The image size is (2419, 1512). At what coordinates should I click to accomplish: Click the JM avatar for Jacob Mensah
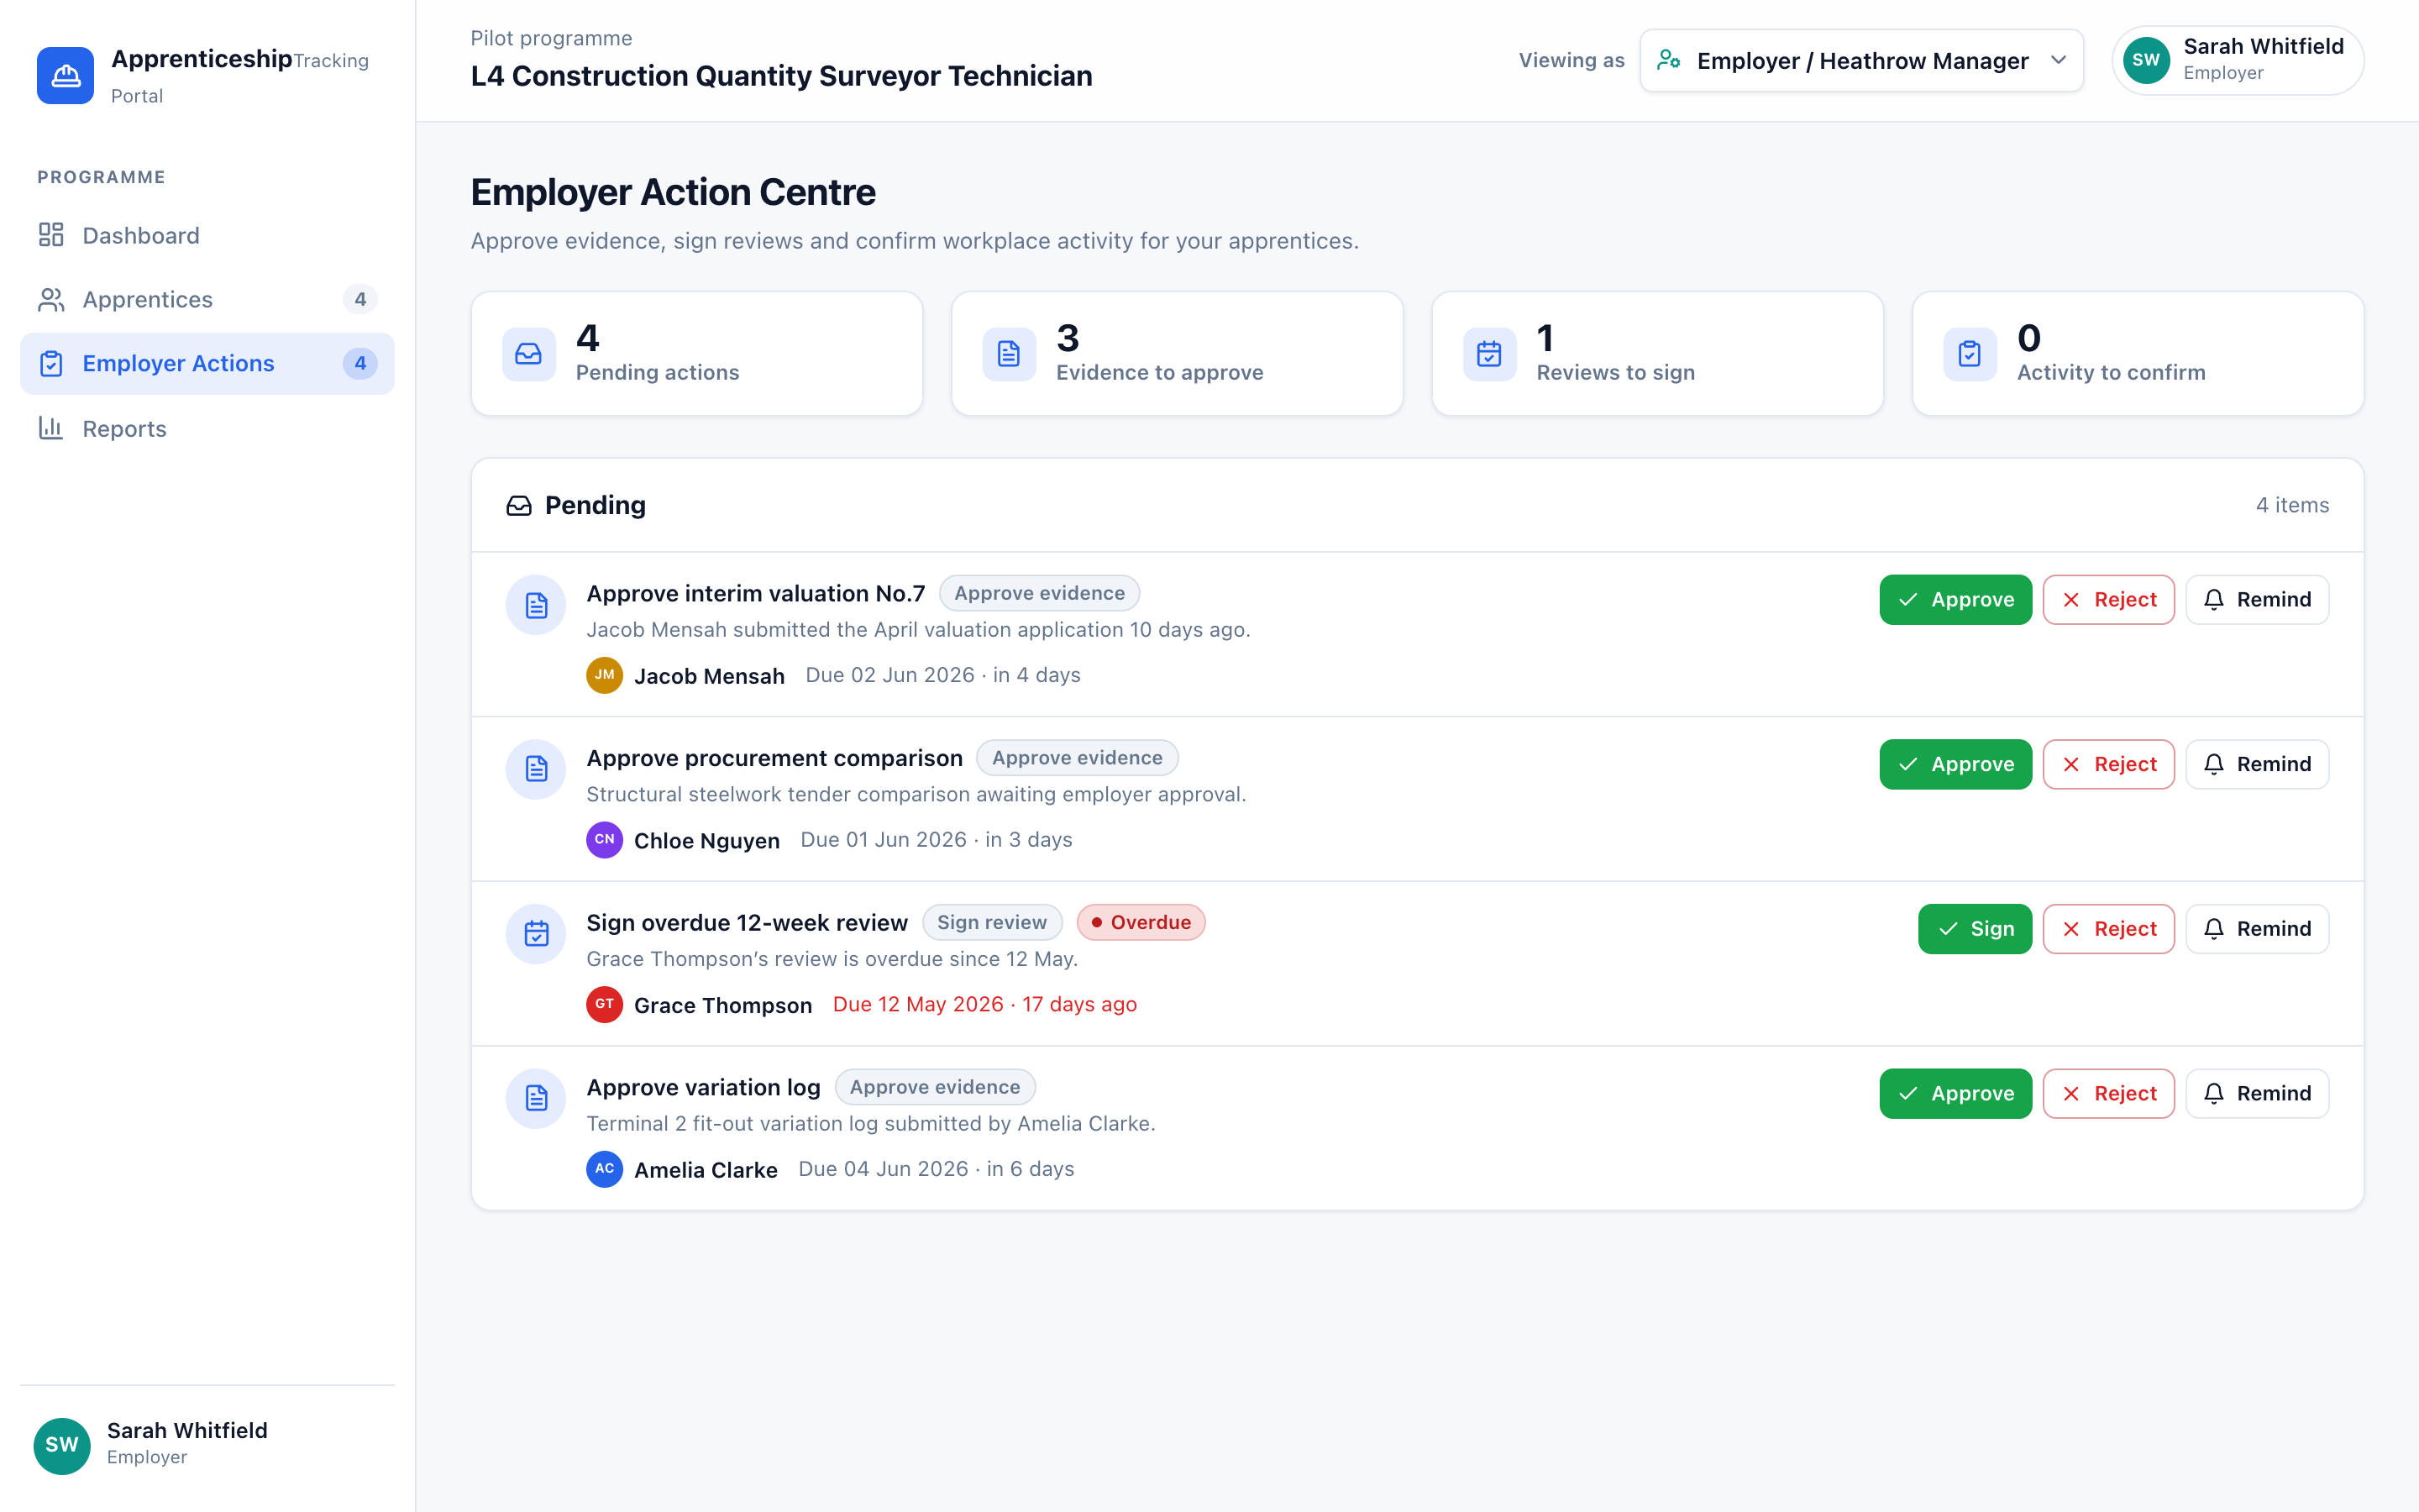click(x=605, y=675)
